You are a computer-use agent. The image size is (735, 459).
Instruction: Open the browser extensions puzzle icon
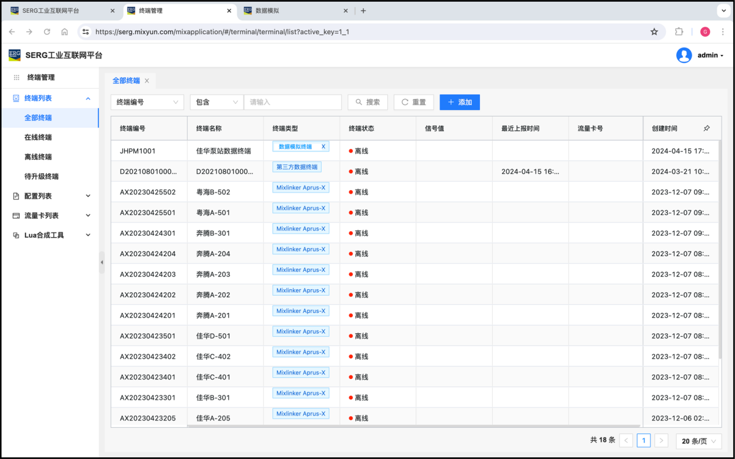coord(679,32)
